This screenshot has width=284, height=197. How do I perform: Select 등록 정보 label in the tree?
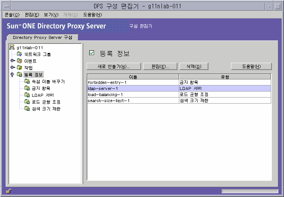34,74
